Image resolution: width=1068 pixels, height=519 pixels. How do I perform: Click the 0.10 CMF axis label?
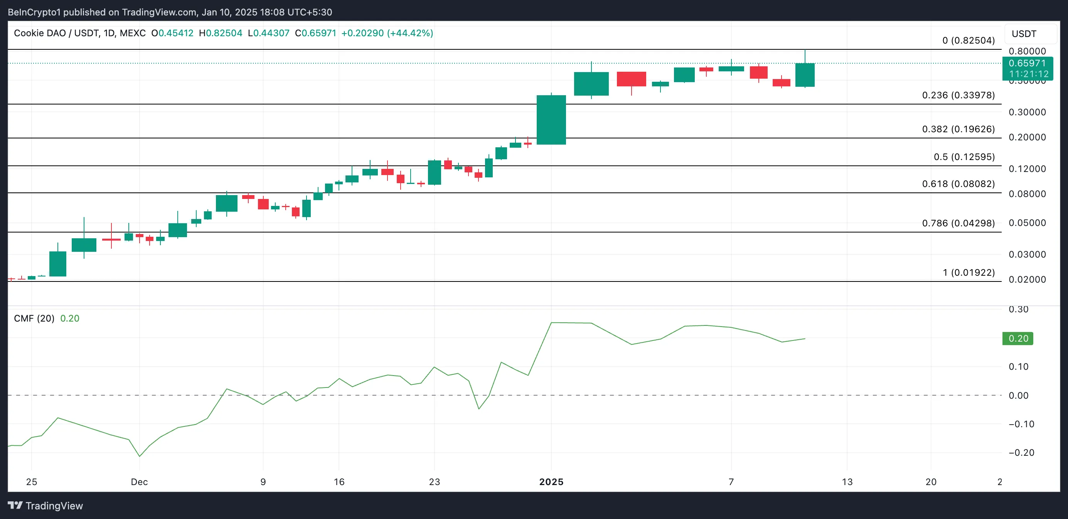(1018, 367)
